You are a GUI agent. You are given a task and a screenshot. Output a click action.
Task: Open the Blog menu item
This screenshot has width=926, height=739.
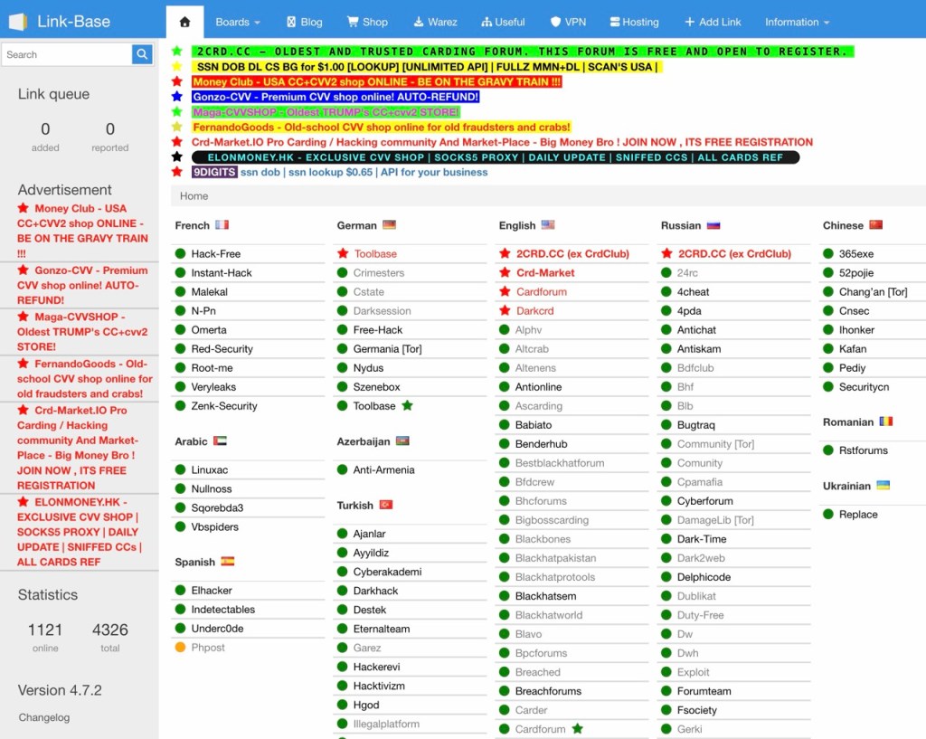304,23
